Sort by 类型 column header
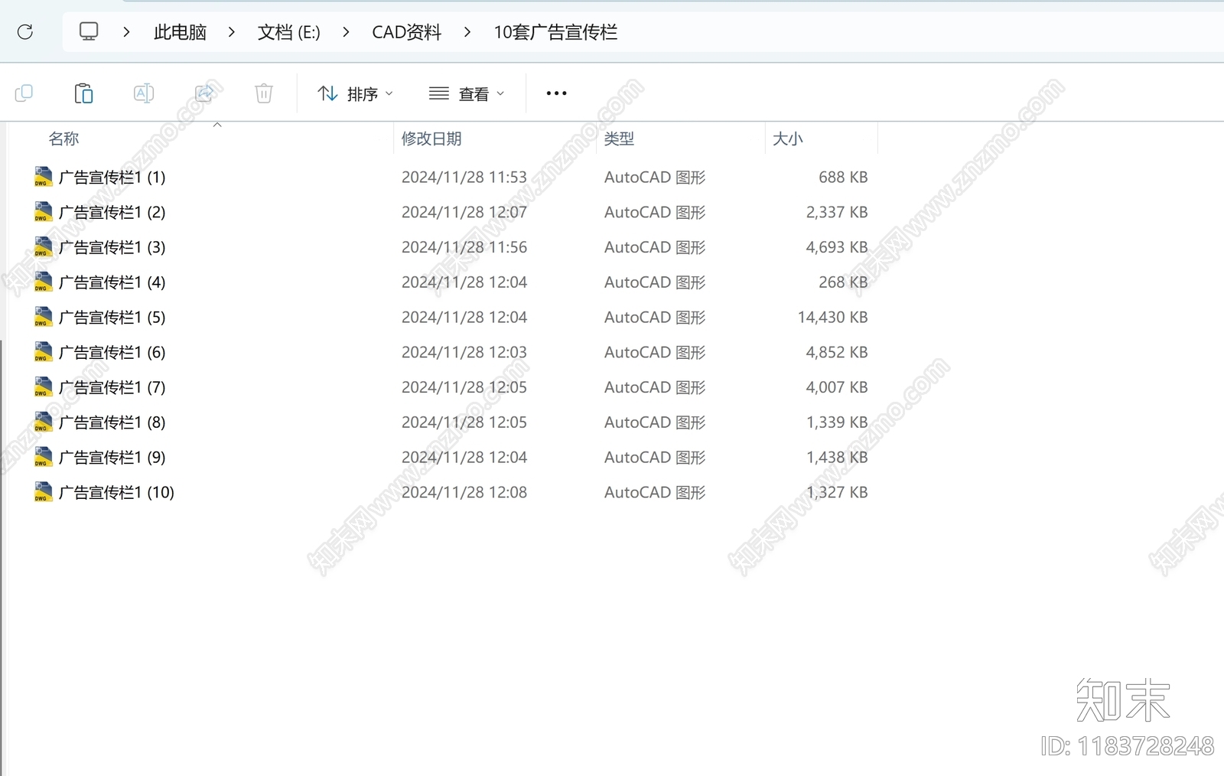 pos(619,139)
